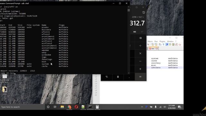Click Notepad++ synchronize horizontal scrolling icon
The width and height of the screenshot is (206, 116).
point(156,44)
